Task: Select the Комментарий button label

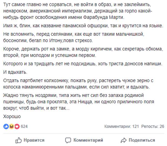Action: [88, 140]
